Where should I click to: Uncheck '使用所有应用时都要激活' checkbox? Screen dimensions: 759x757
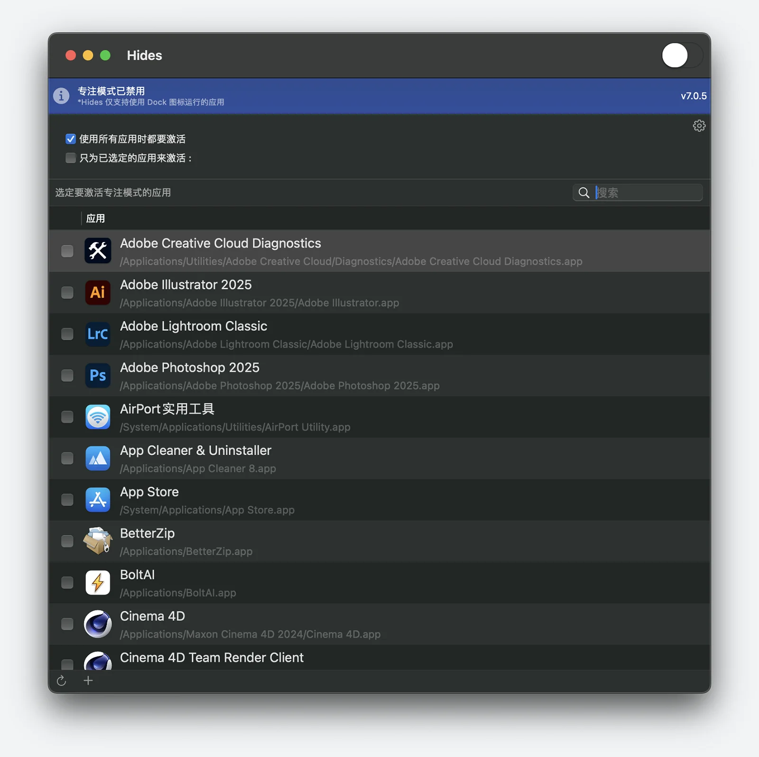tap(71, 139)
